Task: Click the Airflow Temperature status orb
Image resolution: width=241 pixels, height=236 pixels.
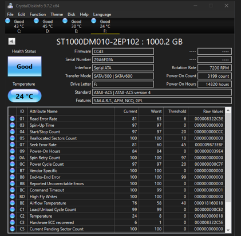Action: click(13, 203)
